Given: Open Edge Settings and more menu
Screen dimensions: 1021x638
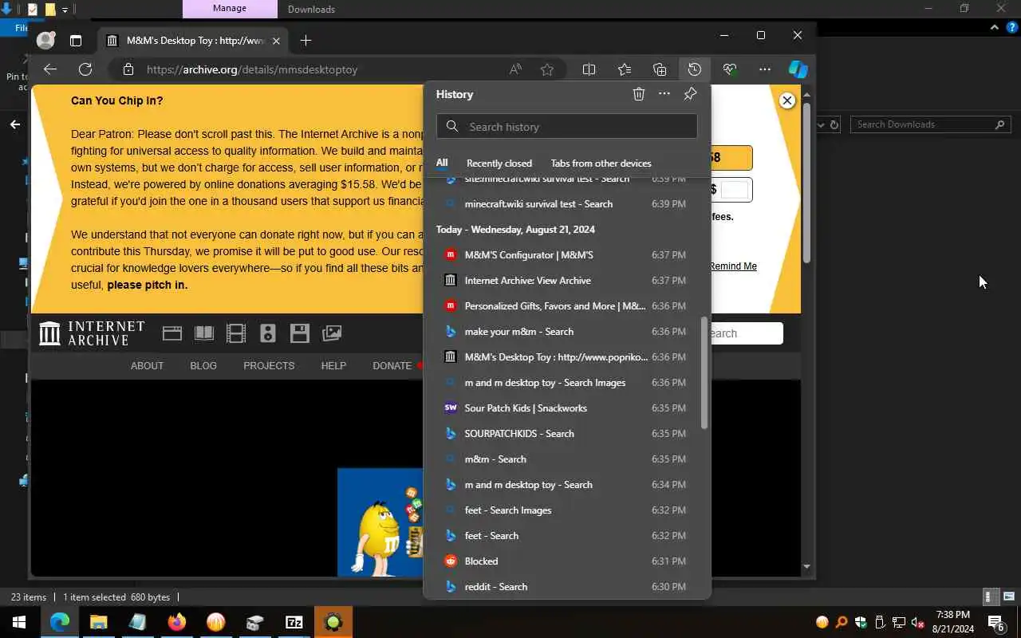Looking at the screenshot, I should 764,69.
